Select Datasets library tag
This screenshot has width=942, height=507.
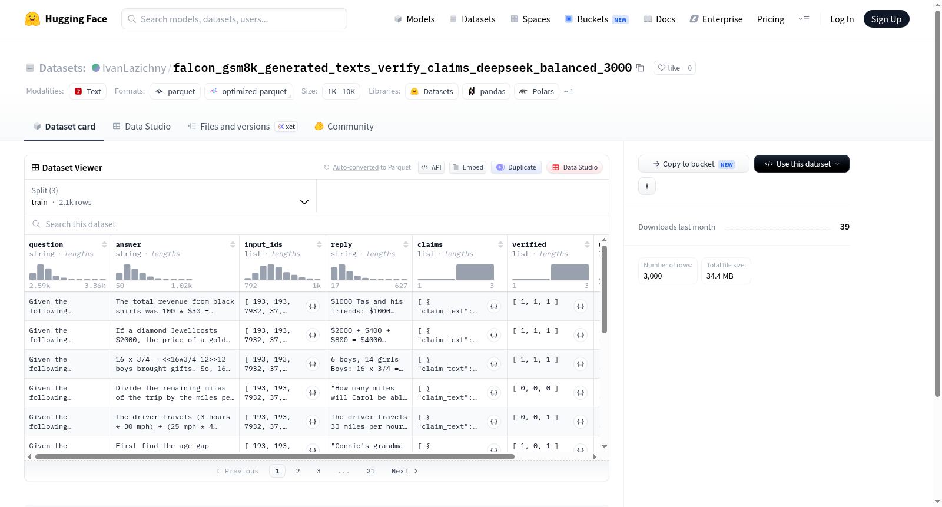432,91
